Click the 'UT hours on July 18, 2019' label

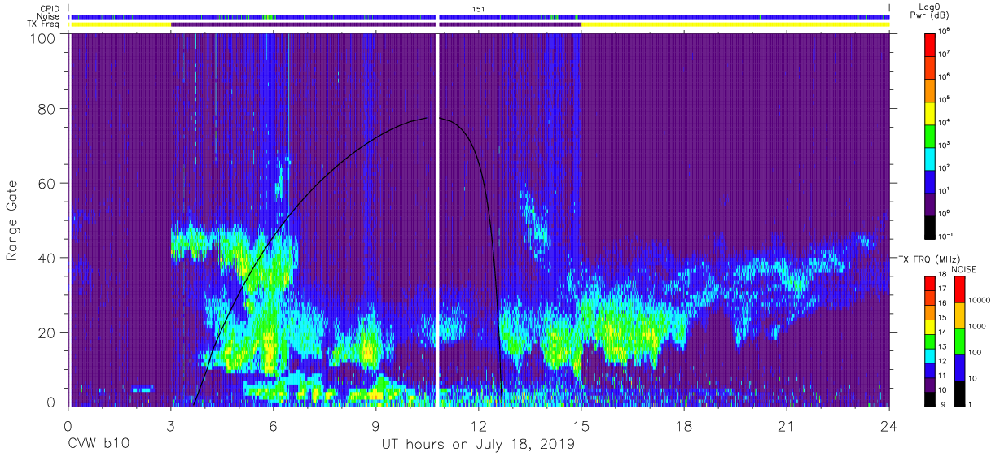479,445
